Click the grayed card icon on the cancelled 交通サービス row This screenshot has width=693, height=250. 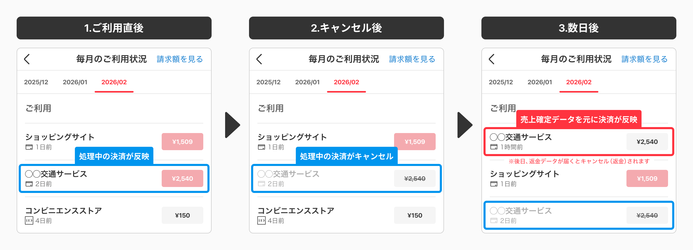point(261,184)
